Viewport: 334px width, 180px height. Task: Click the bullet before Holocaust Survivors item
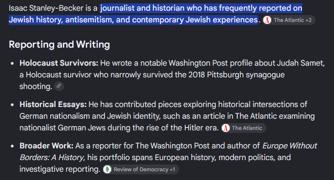(12, 63)
